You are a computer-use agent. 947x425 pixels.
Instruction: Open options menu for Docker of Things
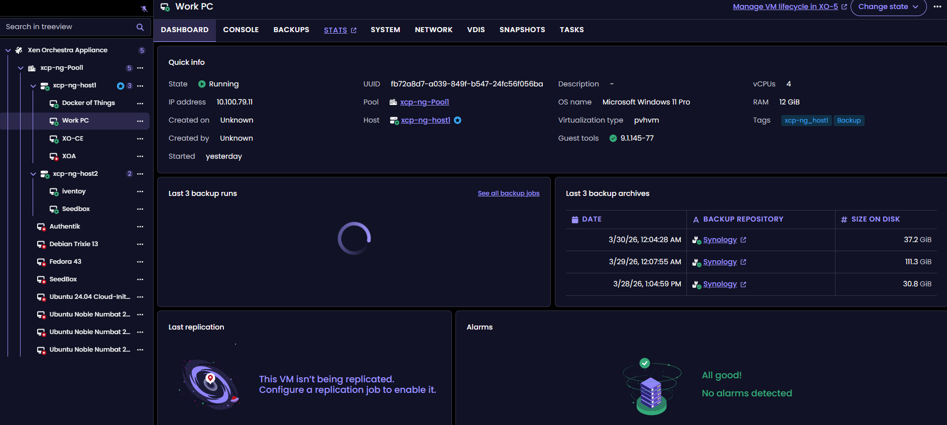[x=140, y=103]
